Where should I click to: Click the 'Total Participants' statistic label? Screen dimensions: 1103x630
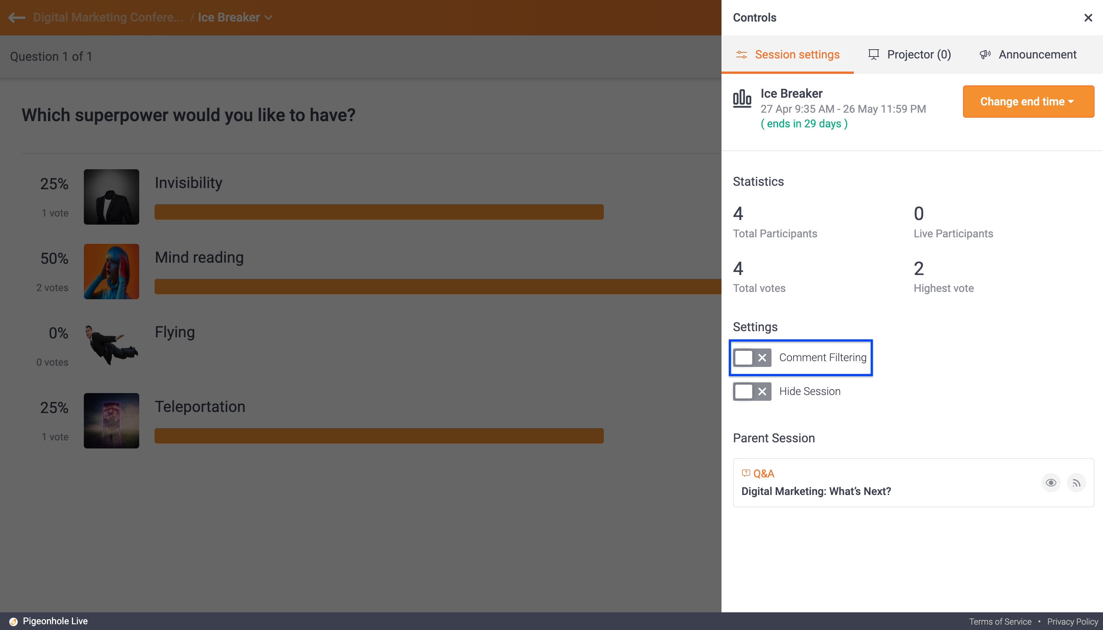(775, 234)
